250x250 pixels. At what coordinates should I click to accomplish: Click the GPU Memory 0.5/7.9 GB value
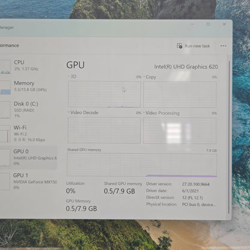point(81,209)
